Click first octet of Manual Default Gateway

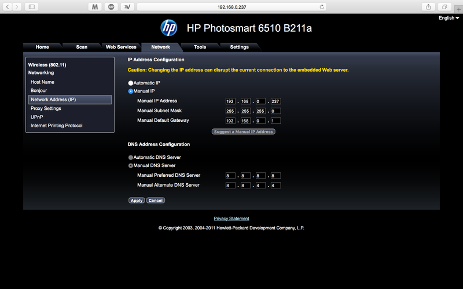tap(230, 121)
